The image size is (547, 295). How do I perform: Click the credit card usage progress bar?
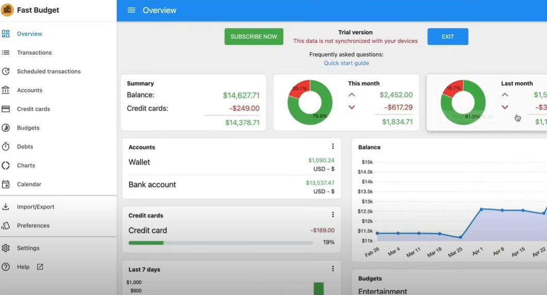220,242
